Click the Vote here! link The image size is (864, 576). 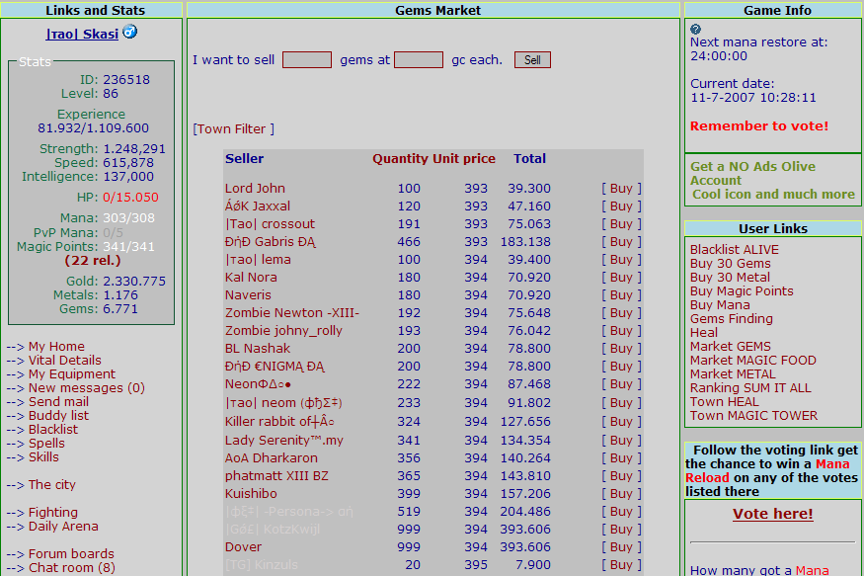pos(773,515)
